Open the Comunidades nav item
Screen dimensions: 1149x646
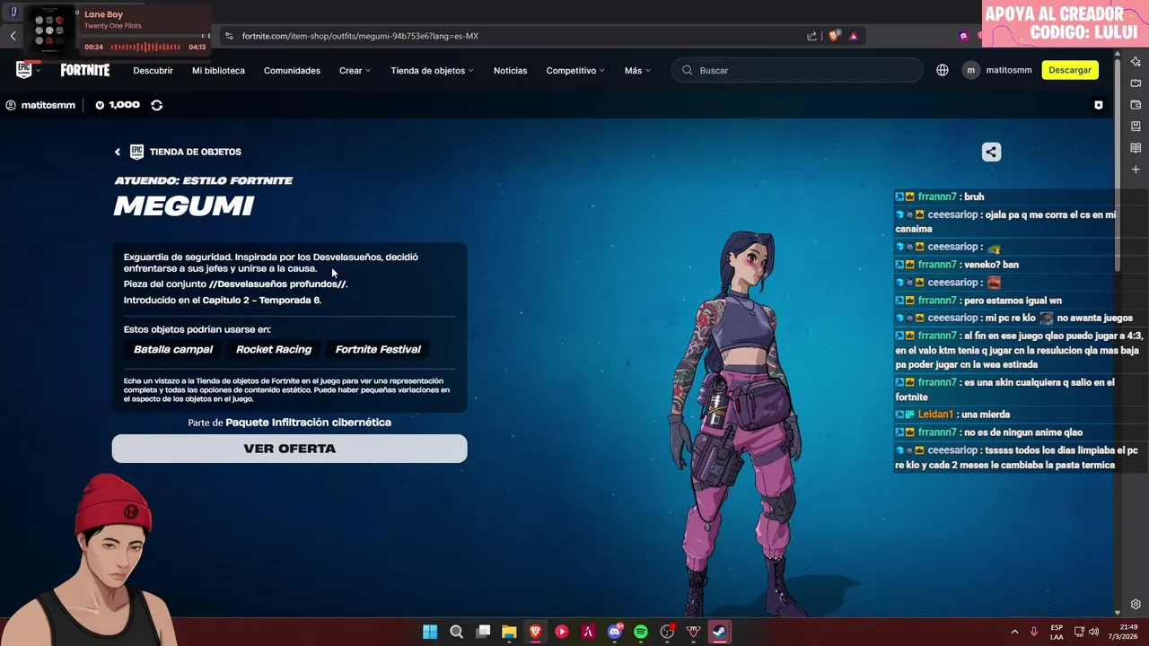(292, 70)
